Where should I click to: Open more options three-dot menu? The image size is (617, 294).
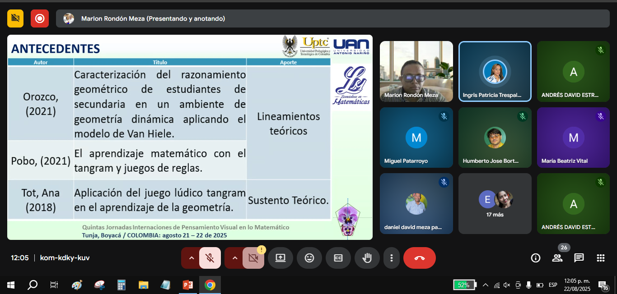(391, 258)
